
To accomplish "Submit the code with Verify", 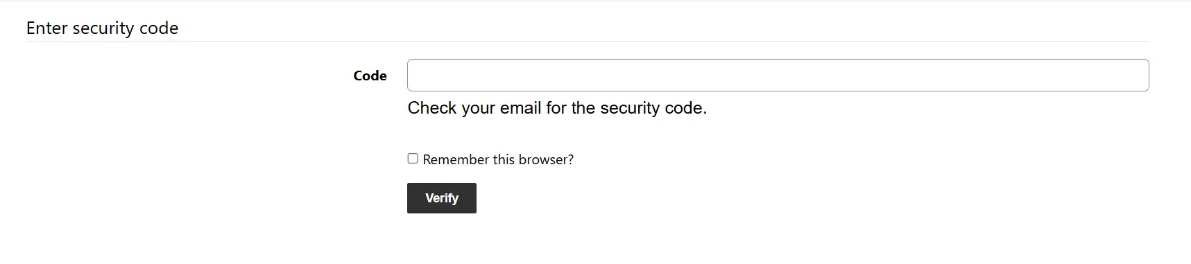I will [x=441, y=198].
